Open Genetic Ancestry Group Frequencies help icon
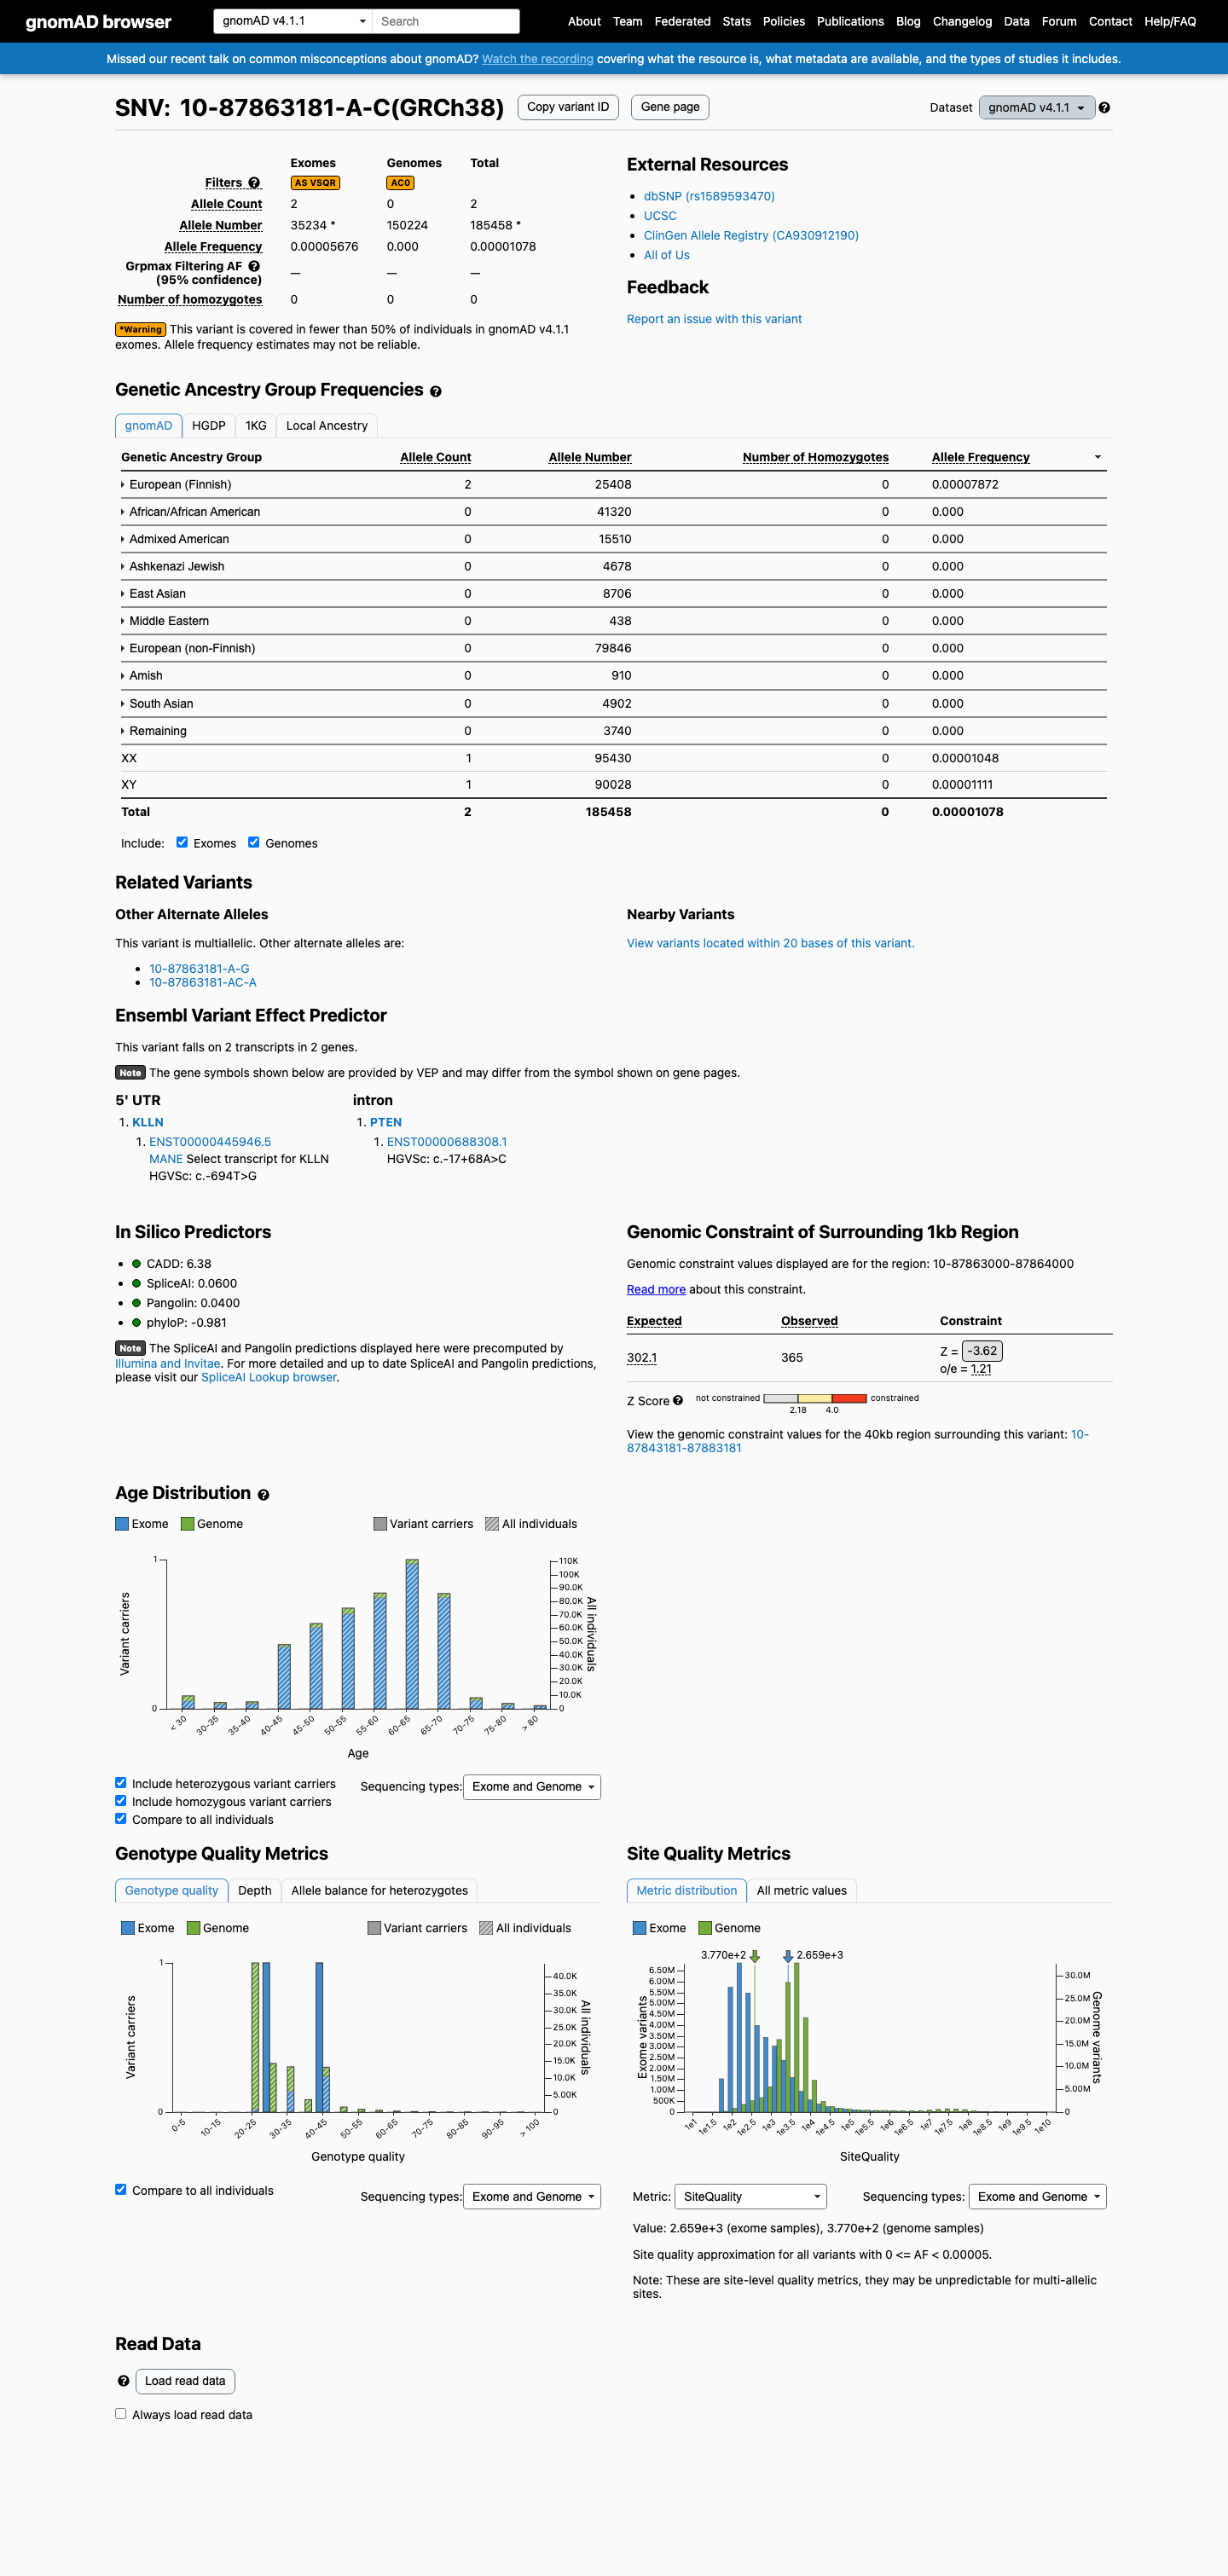Image resolution: width=1228 pixels, height=2576 pixels. coord(436,391)
